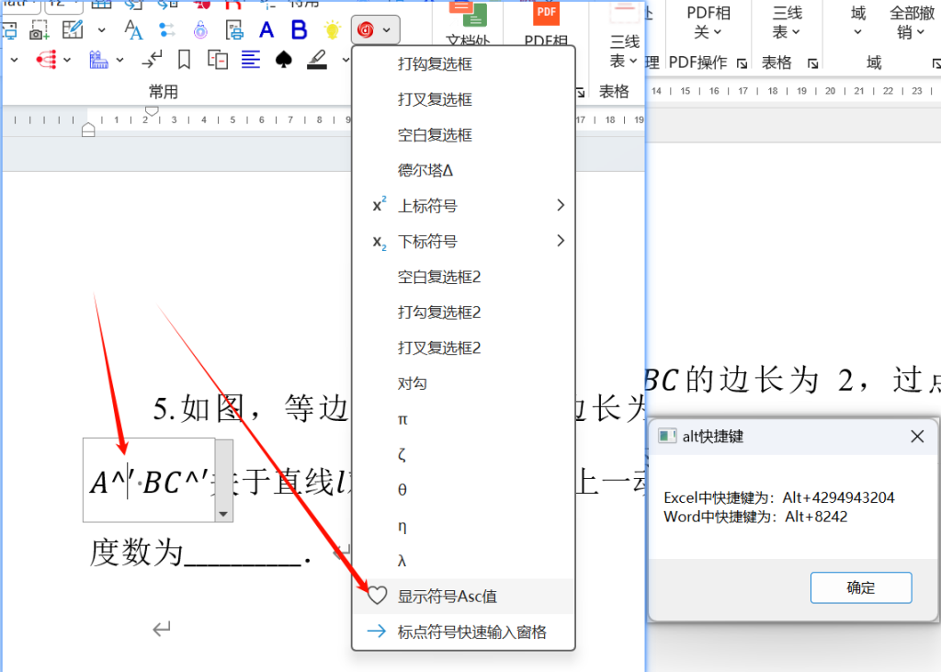The width and height of the screenshot is (941, 672).
Task: Open PDF操作 group dialog launcher
Action: coord(743,63)
